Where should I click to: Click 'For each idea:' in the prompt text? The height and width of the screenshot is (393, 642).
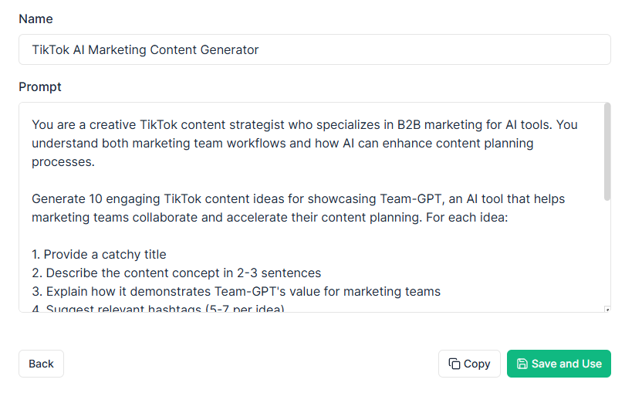click(x=467, y=217)
